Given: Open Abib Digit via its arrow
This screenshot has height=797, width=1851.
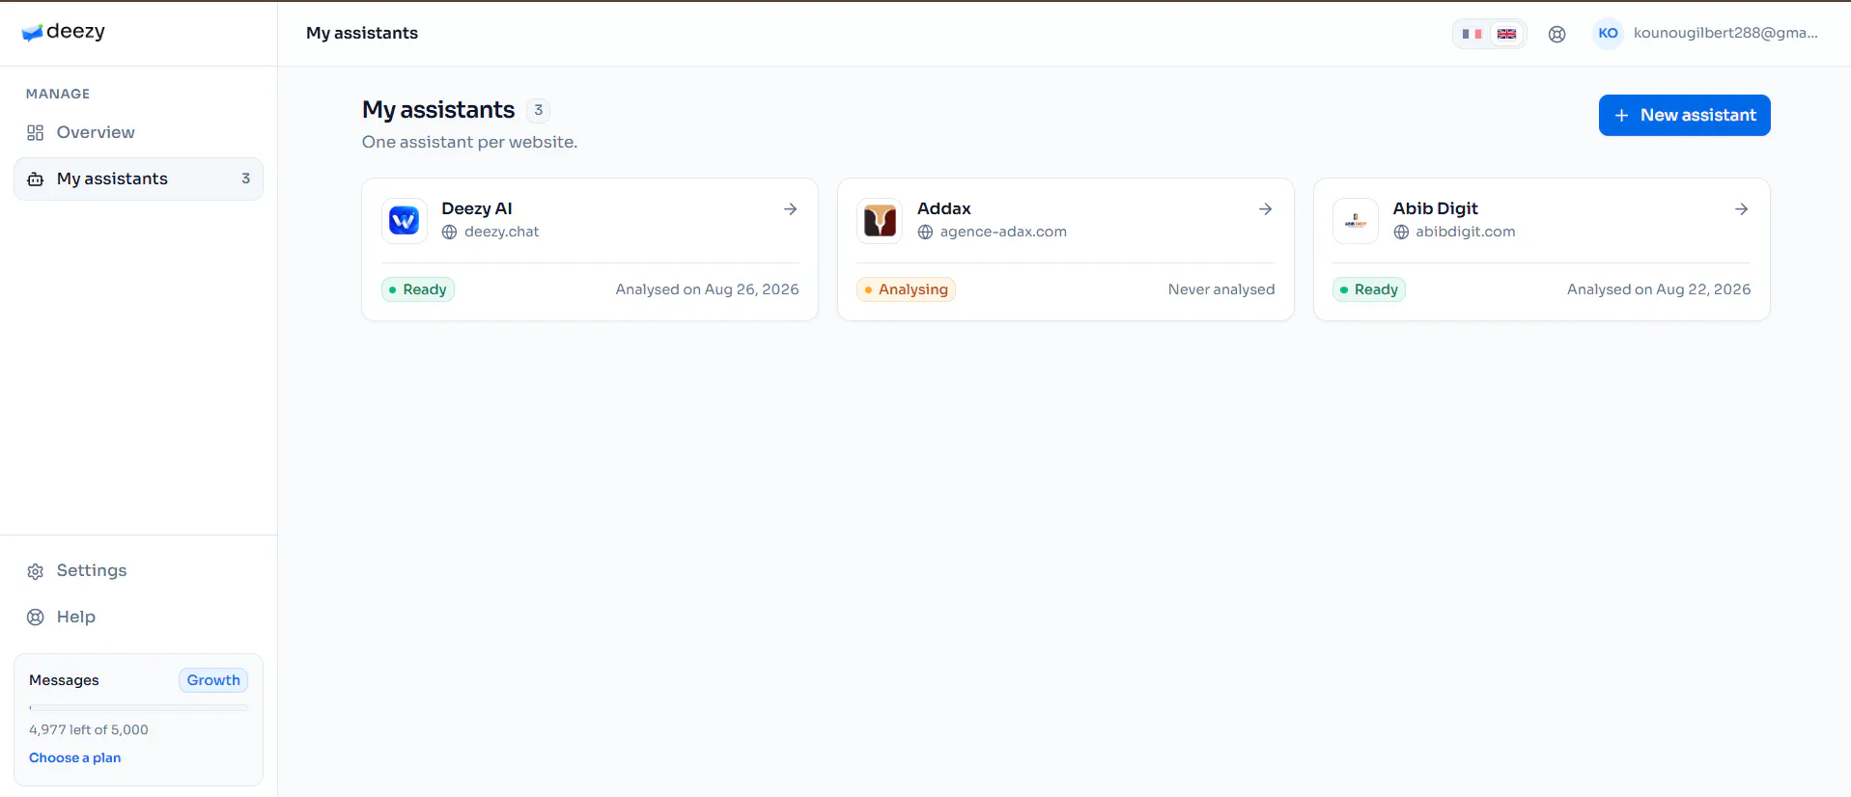Looking at the screenshot, I should (1741, 209).
